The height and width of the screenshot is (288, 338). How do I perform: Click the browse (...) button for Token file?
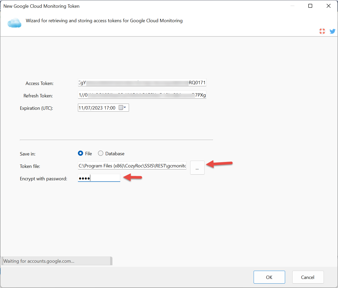197,168
